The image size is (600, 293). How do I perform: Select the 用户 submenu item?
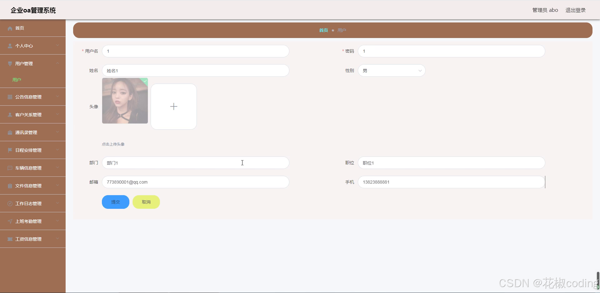[x=33, y=80]
